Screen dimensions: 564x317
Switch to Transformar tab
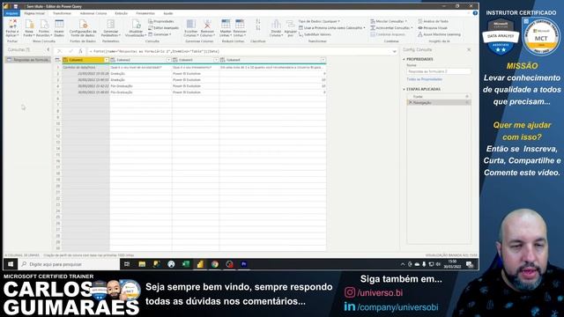point(62,13)
